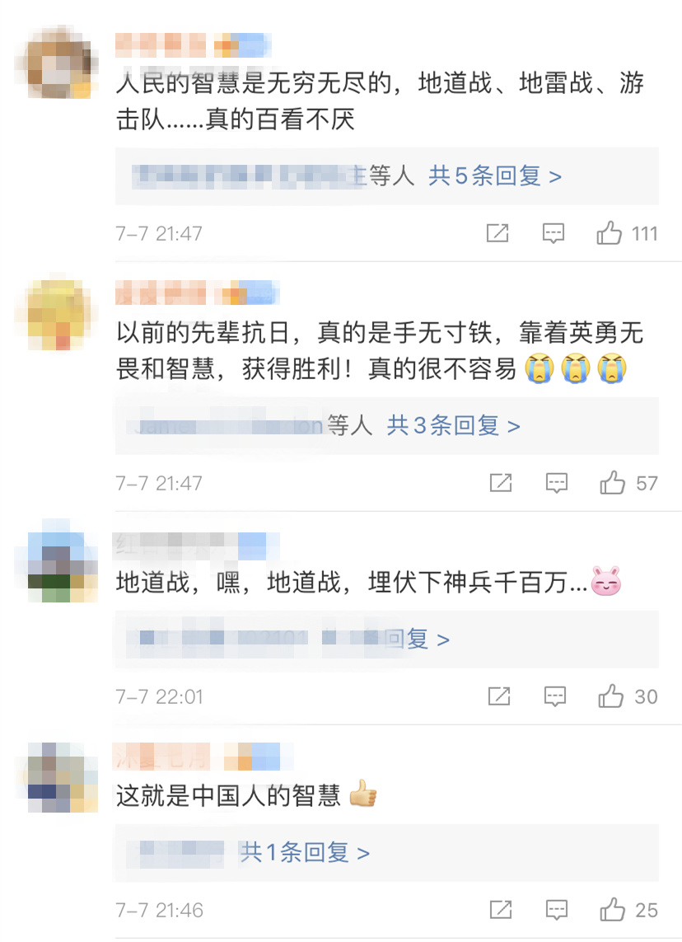Viewport: 682px width, 942px height.
Task: Repost the 地道战、地雷战 comment via share icon
Action: [497, 233]
